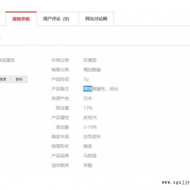
Task: Click the 17% solid content value
Action: coord(88,108)
